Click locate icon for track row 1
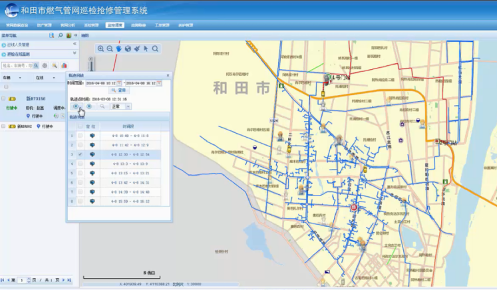497x290 pixels. point(92,136)
